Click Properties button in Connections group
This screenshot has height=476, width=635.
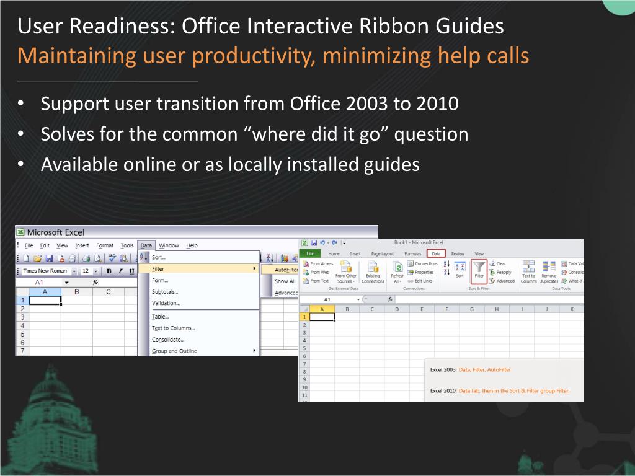(420, 273)
